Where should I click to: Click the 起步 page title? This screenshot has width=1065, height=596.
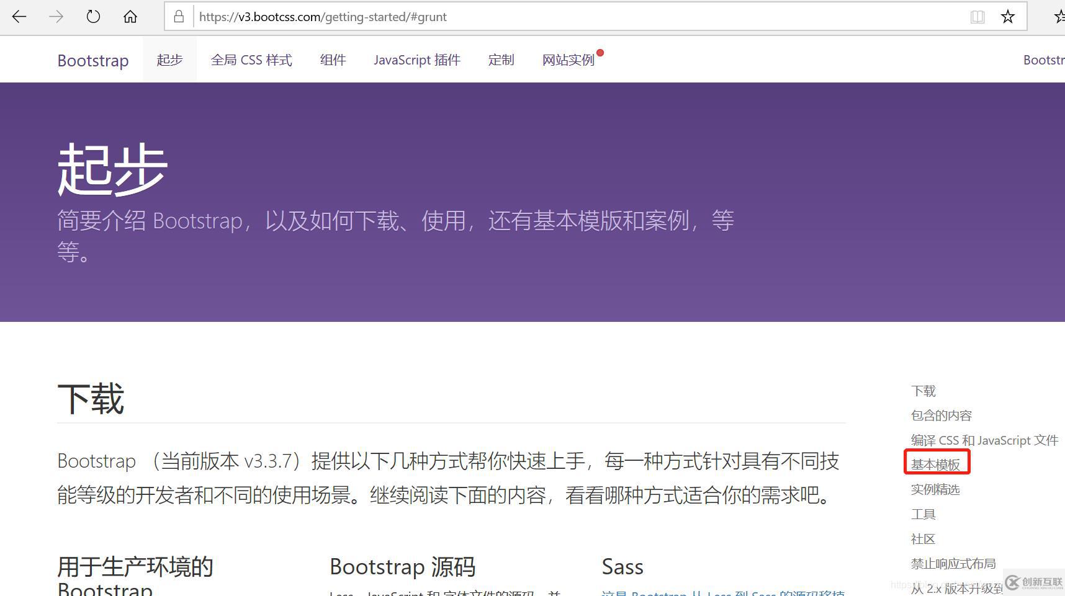pyautogui.click(x=112, y=169)
